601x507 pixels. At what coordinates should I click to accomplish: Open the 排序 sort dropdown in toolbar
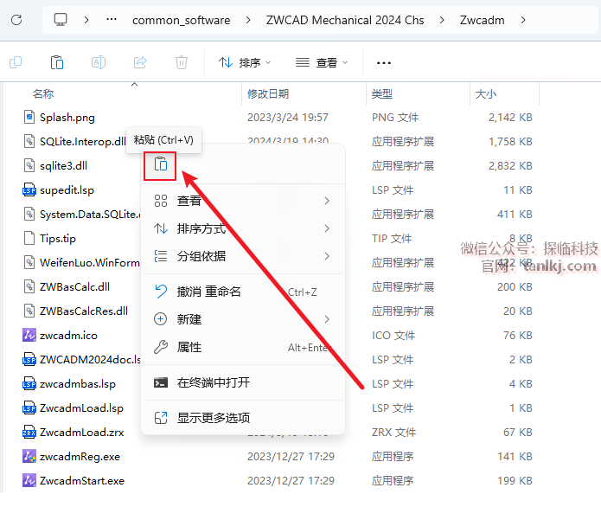tap(245, 62)
